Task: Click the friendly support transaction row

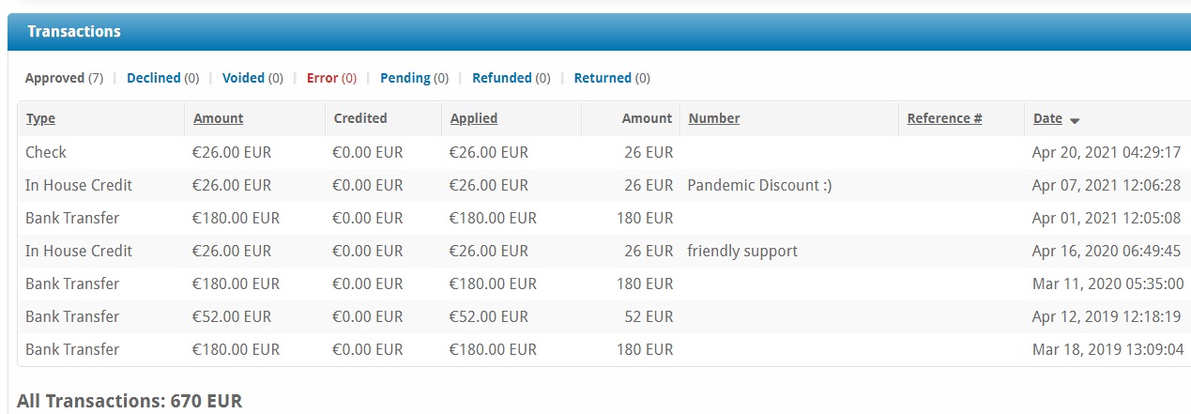Action: click(x=604, y=251)
